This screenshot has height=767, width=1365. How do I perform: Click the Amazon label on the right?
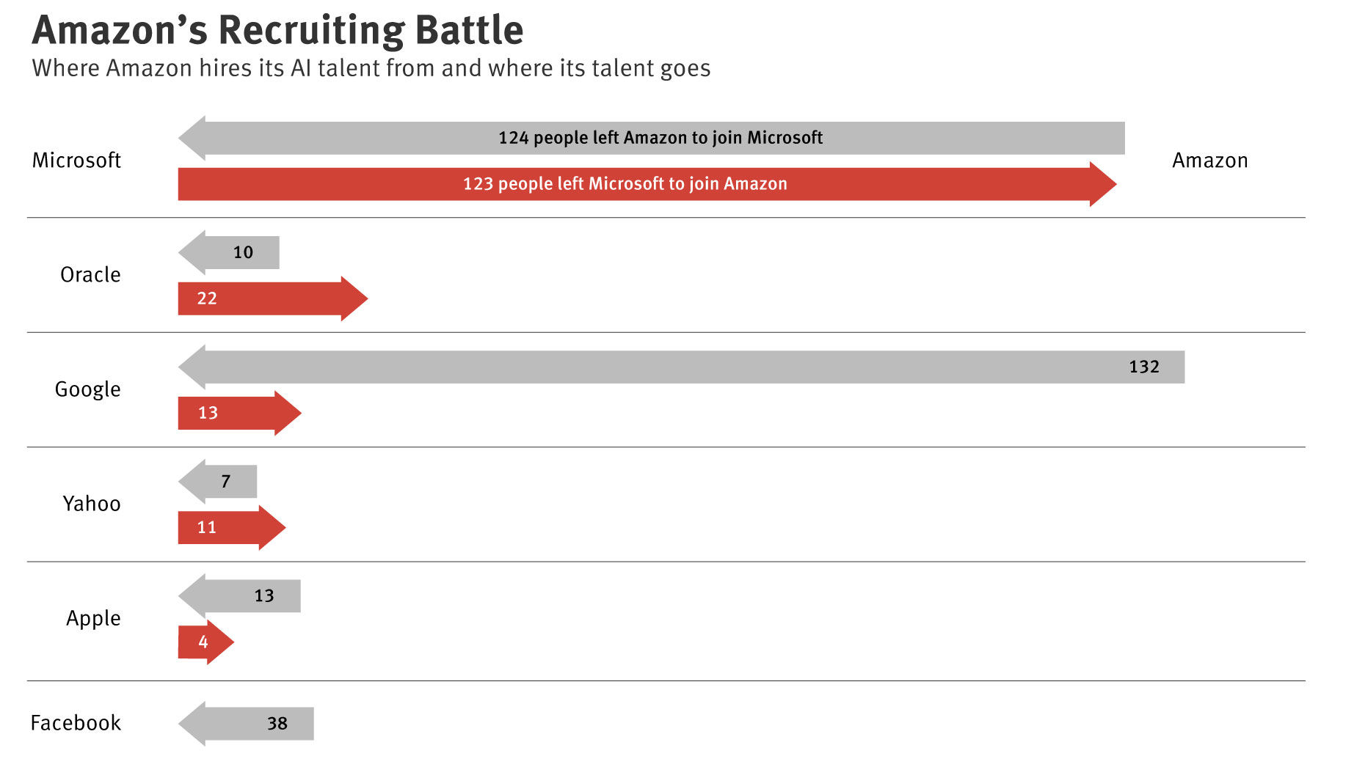coord(1209,161)
